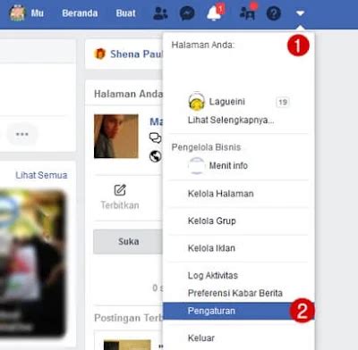Select Pengaturan settings entry
The image size is (358, 350).
239,311
